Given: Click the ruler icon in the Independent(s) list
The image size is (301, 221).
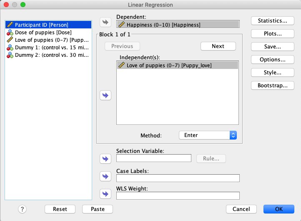Looking at the screenshot, I should (121, 65).
